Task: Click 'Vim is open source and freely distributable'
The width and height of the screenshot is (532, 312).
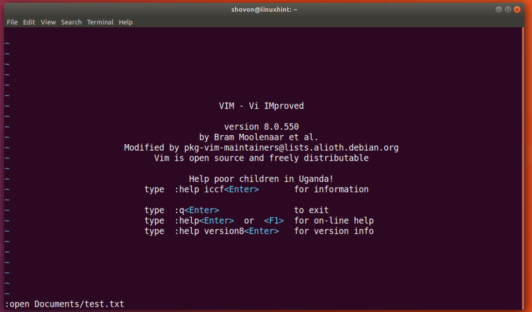Action: coord(261,158)
